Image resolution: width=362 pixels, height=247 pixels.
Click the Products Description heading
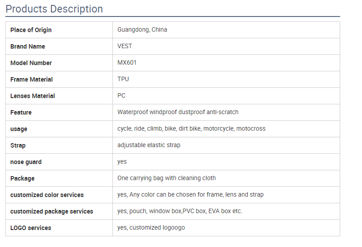coord(54,9)
